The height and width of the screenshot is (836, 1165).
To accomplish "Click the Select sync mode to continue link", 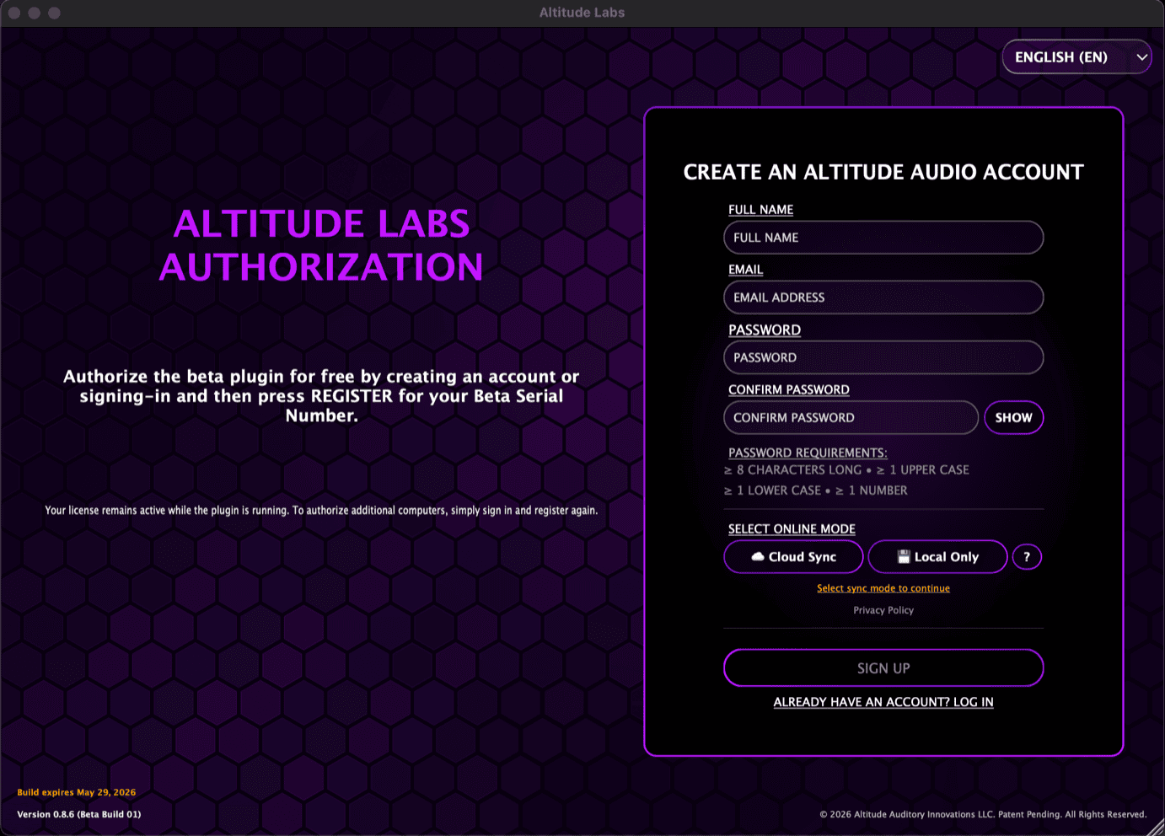I will (883, 587).
